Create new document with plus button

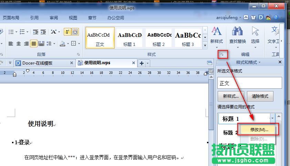coord(142,64)
